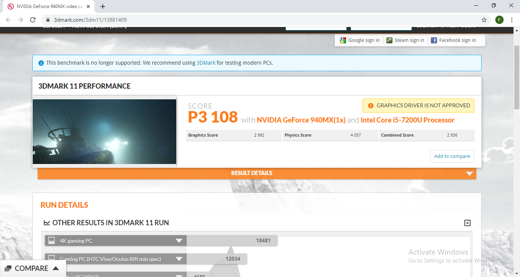Open NVIDIA GeForce 940MX(1x) link
The height and width of the screenshot is (277, 520).
point(301,120)
